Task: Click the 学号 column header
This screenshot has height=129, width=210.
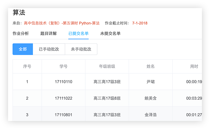Action: pyautogui.click(x=63, y=66)
